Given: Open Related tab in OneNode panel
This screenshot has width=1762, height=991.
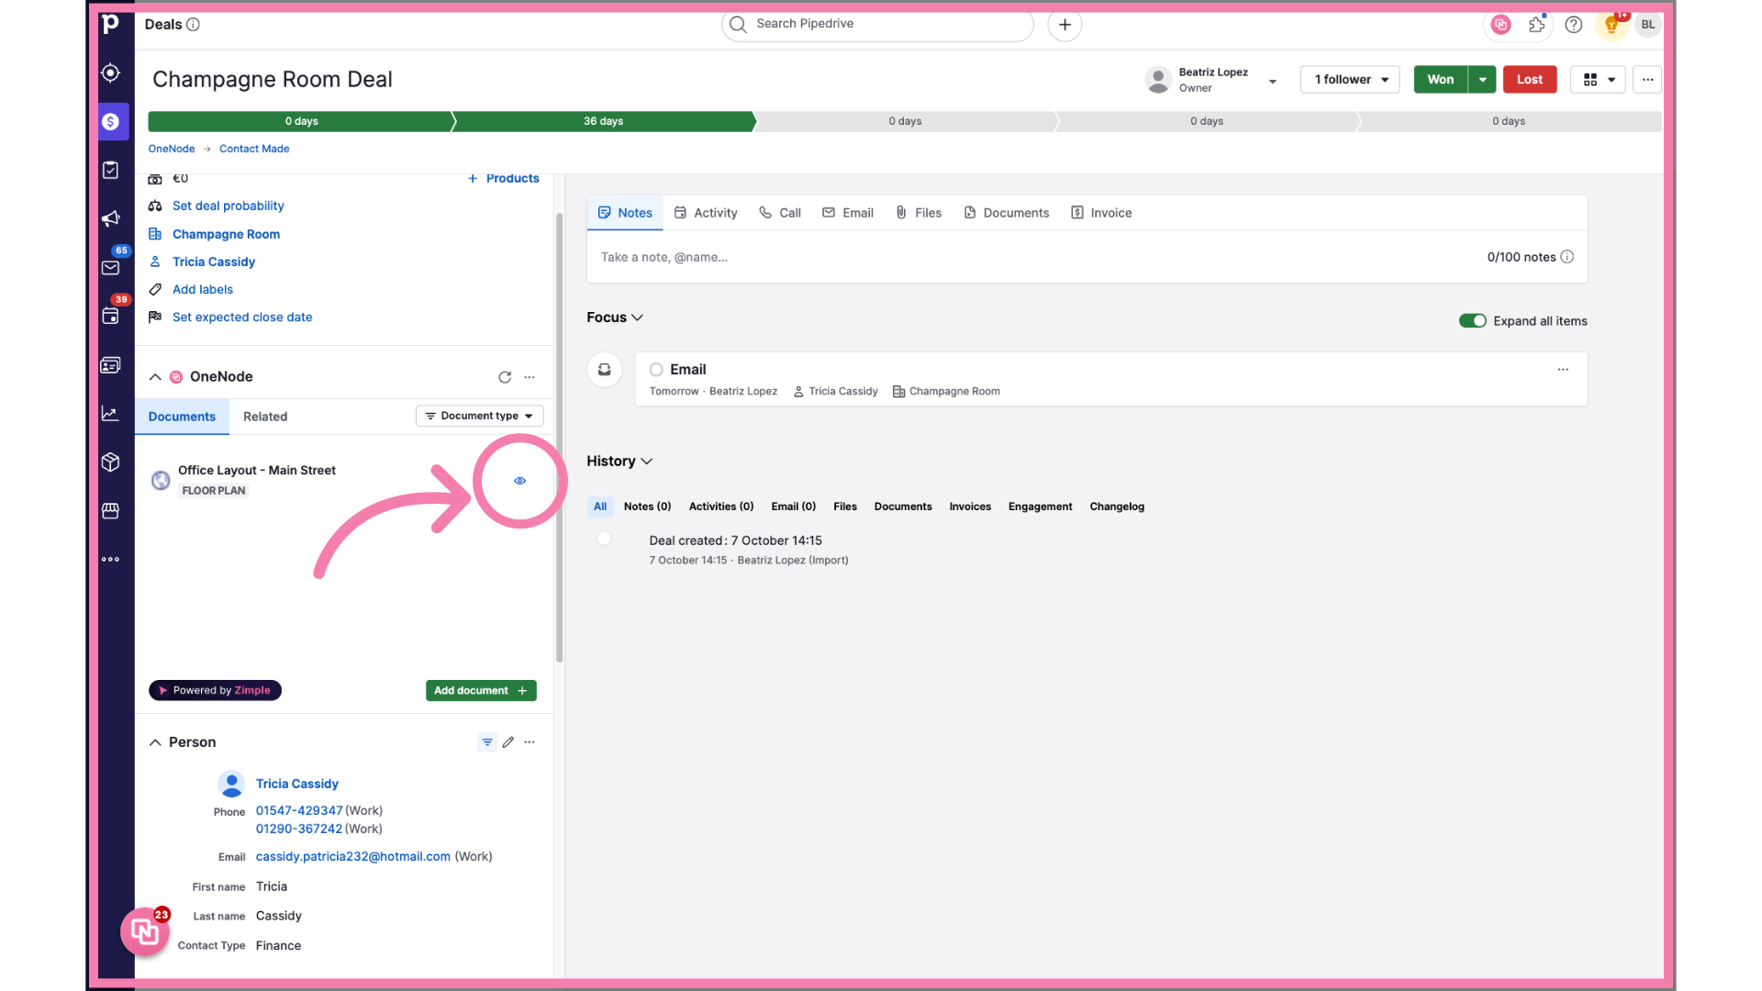Looking at the screenshot, I should pyautogui.click(x=265, y=417).
